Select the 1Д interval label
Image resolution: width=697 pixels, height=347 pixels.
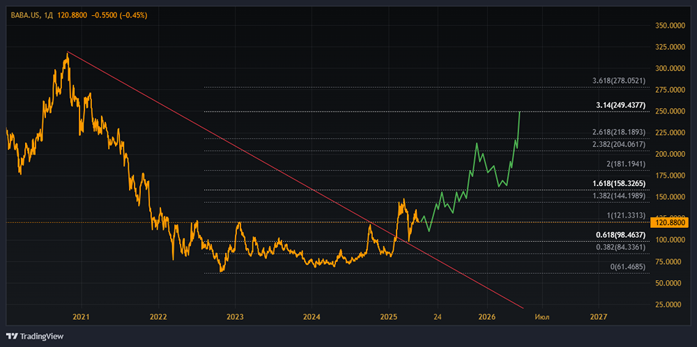tap(49, 15)
